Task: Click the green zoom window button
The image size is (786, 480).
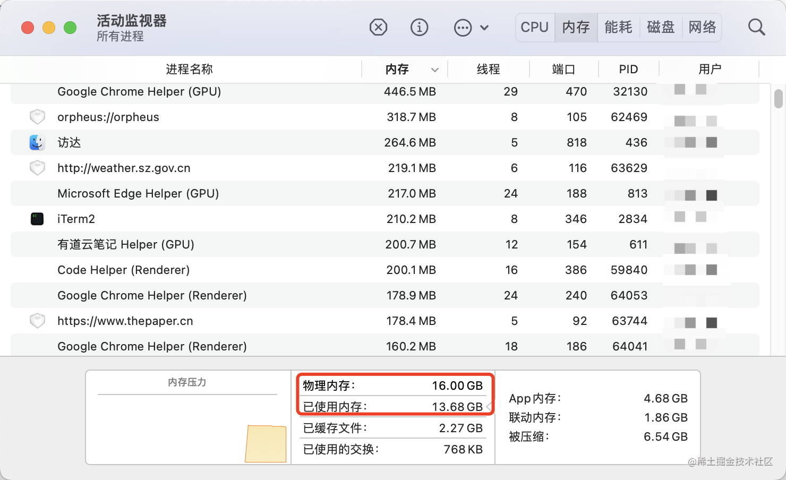Action: (70, 28)
